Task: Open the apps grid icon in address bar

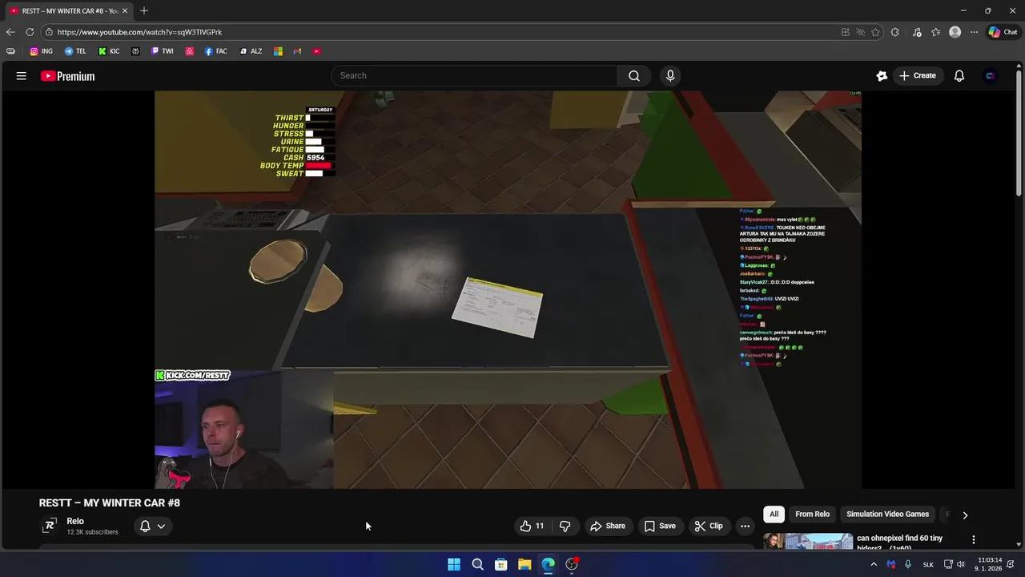Action: 845,32
